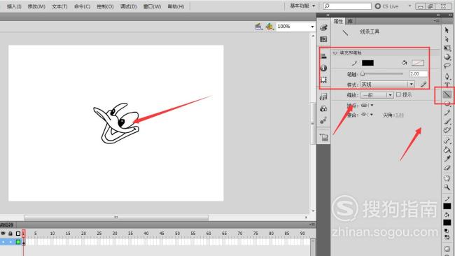Select the Lasso tool
This screenshot has width=455, height=256.
pyautogui.click(x=447, y=66)
